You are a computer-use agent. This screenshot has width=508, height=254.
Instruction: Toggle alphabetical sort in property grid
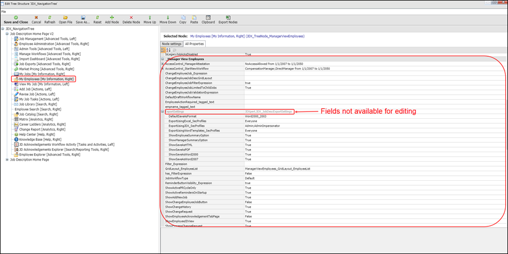click(169, 50)
